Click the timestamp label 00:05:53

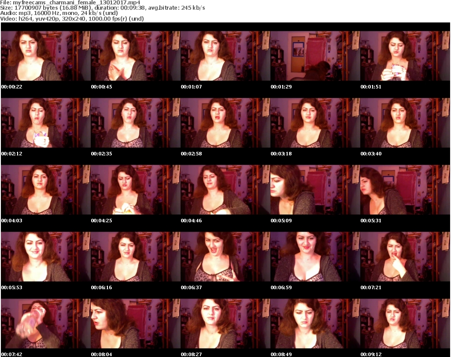point(12,287)
